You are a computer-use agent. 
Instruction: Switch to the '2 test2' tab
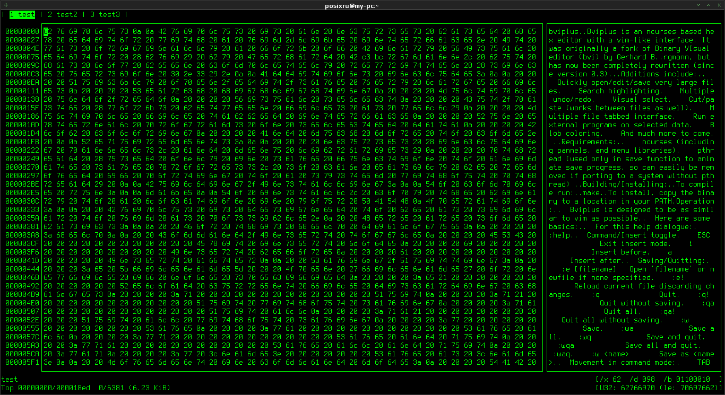[63, 14]
